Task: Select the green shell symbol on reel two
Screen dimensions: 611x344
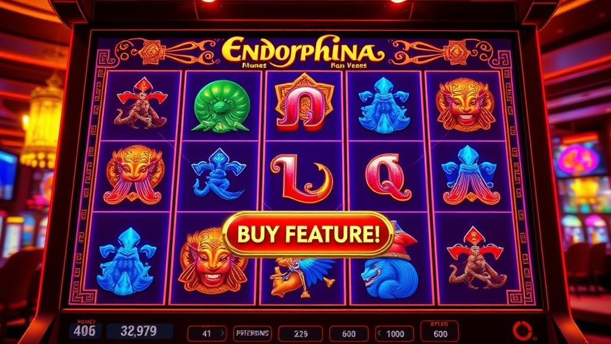Action: pyautogui.click(x=221, y=105)
